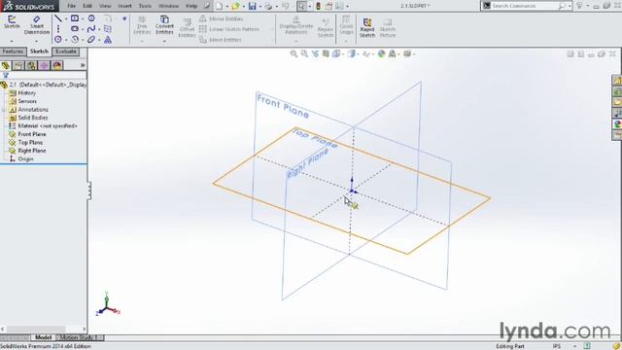The height and width of the screenshot is (350, 622).
Task: Select Material <not specified> in the tree
Action: click(48, 126)
